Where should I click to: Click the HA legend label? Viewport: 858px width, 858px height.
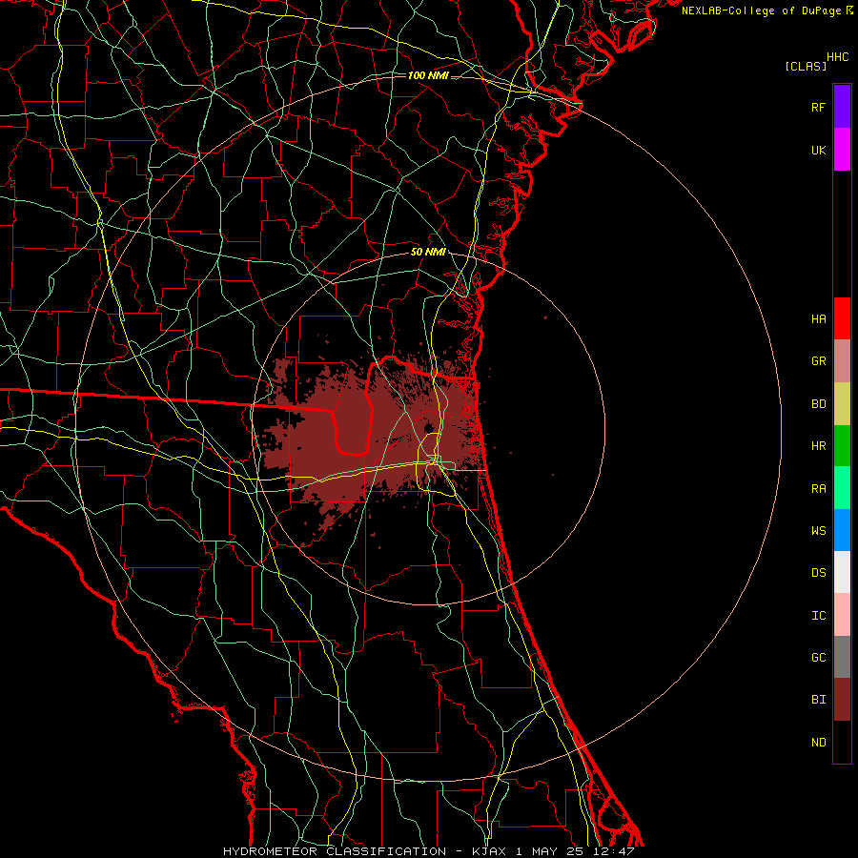click(x=818, y=318)
